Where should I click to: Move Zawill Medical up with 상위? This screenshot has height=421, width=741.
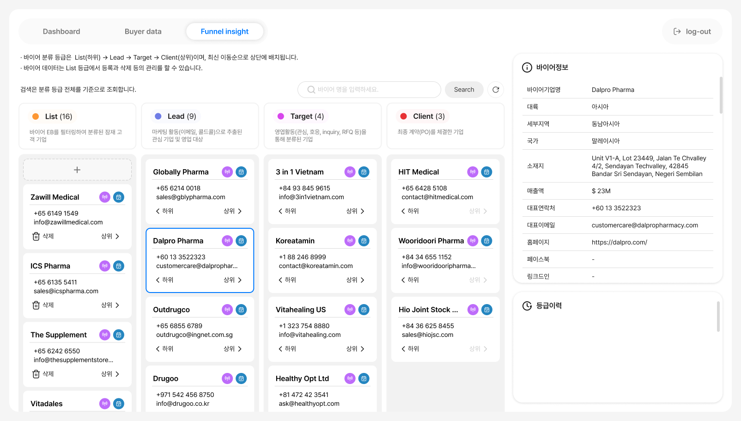110,236
